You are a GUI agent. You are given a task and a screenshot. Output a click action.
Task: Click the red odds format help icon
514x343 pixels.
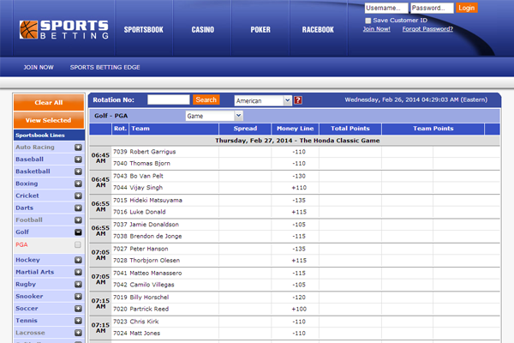click(x=297, y=100)
